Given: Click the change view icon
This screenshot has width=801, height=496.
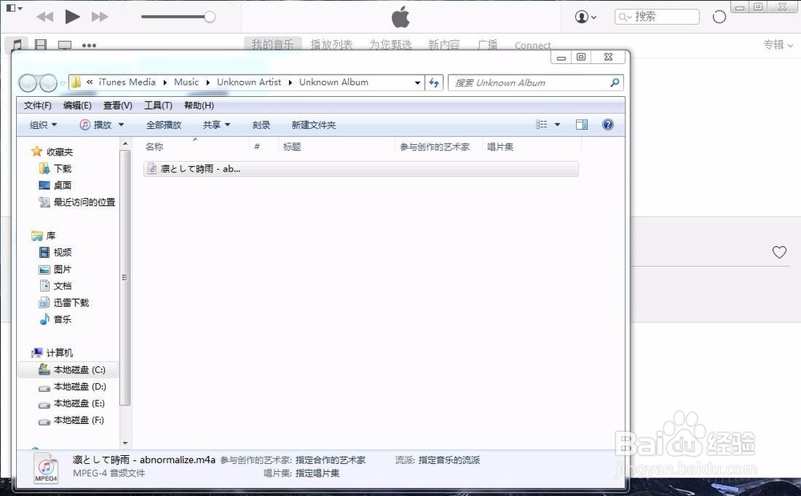Looking at the screenshot, I should click(541, 125).
